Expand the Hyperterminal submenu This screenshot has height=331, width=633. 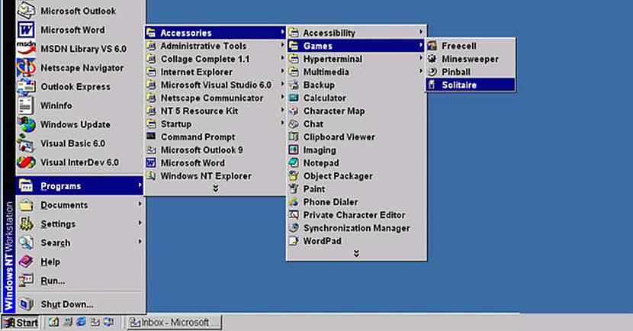[356, 59]
